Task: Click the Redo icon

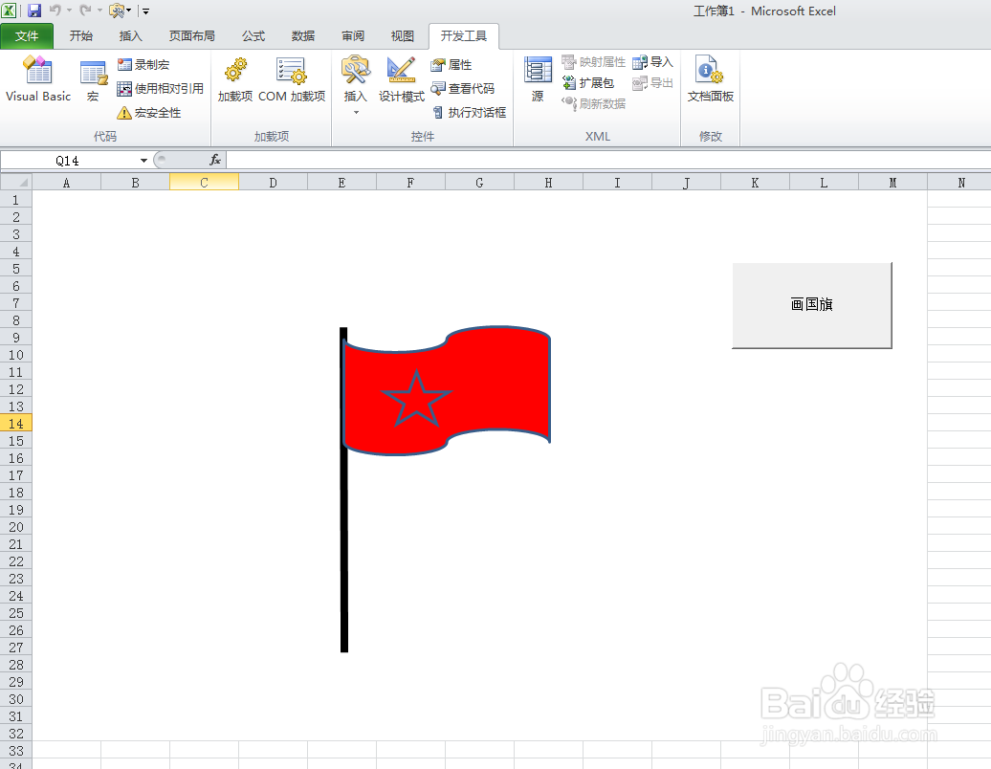Action: pos(85,11)
